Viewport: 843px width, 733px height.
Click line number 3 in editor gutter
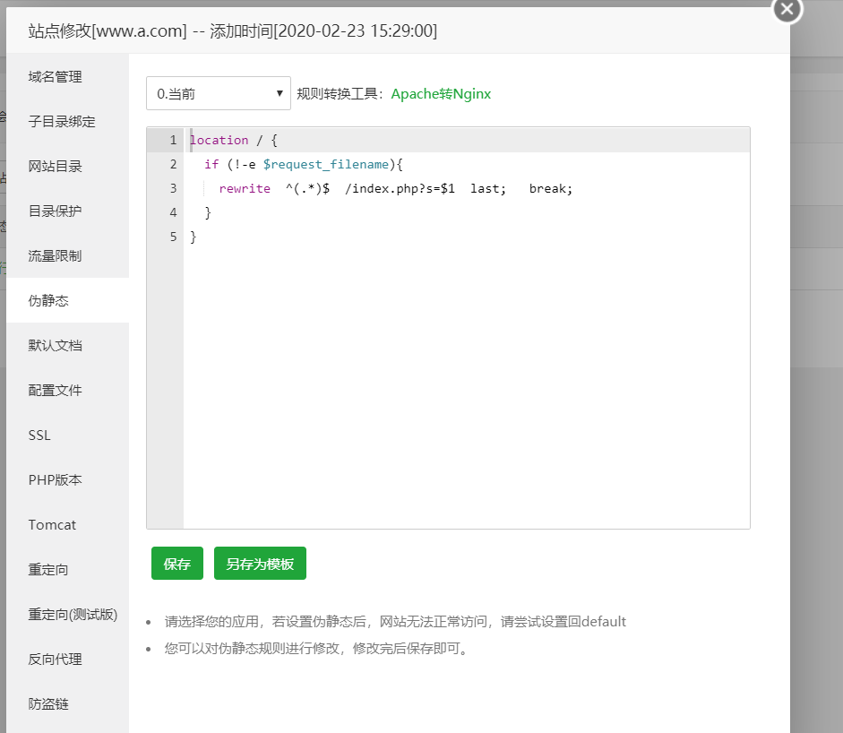[172, 189]
